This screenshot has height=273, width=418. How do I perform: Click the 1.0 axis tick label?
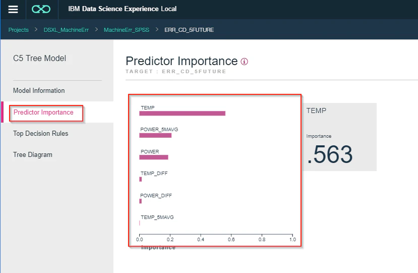coord(293,239)
